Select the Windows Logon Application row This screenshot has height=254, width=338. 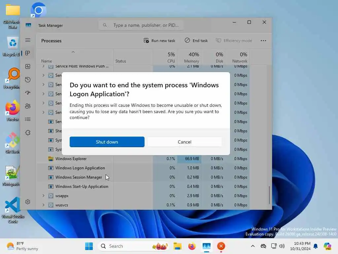coord(143,168)
